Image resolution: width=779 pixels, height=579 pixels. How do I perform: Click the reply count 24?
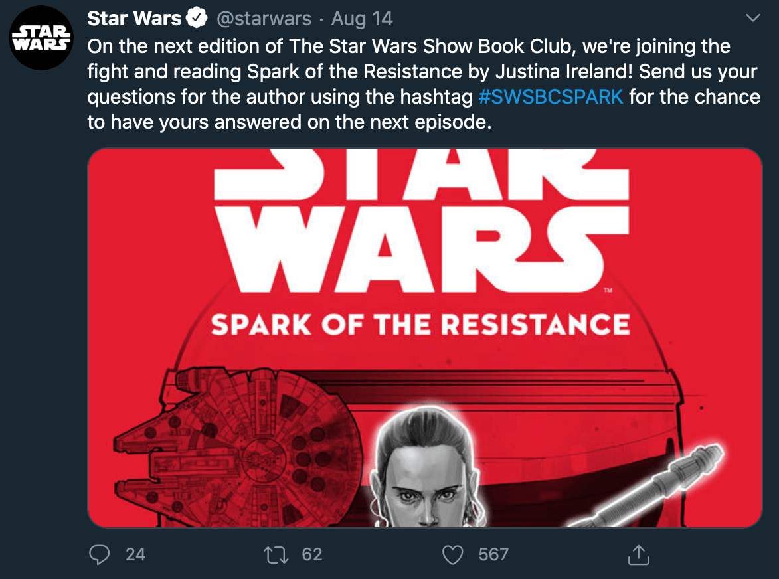pyautogui.click(x=135, y=554)
